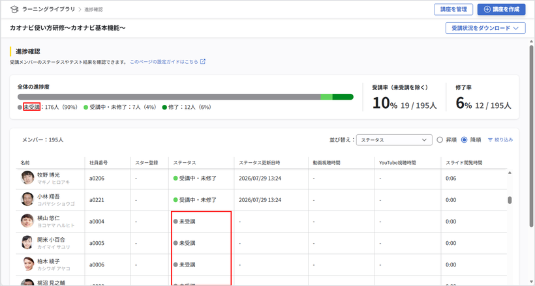Open avatar of 牧野 博光
Screen dimensions: 535x286
[27, 178]
